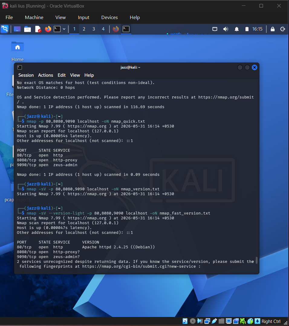Switch to workspace 4

[103, 29]
